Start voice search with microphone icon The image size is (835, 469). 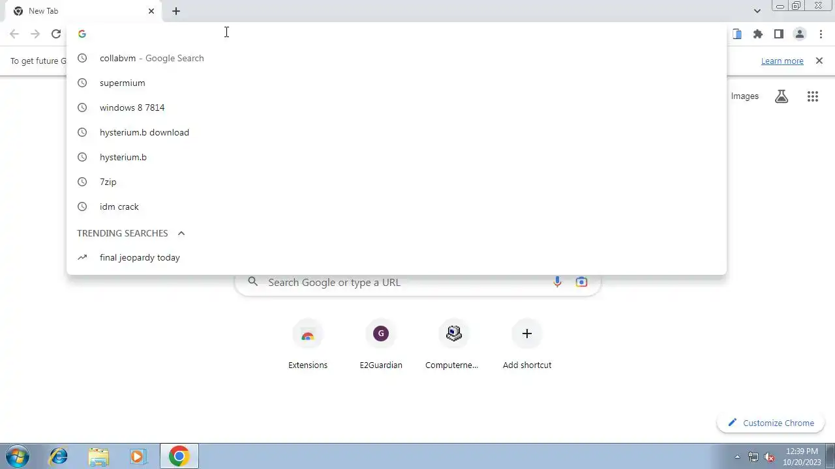[x=557, y=282]
